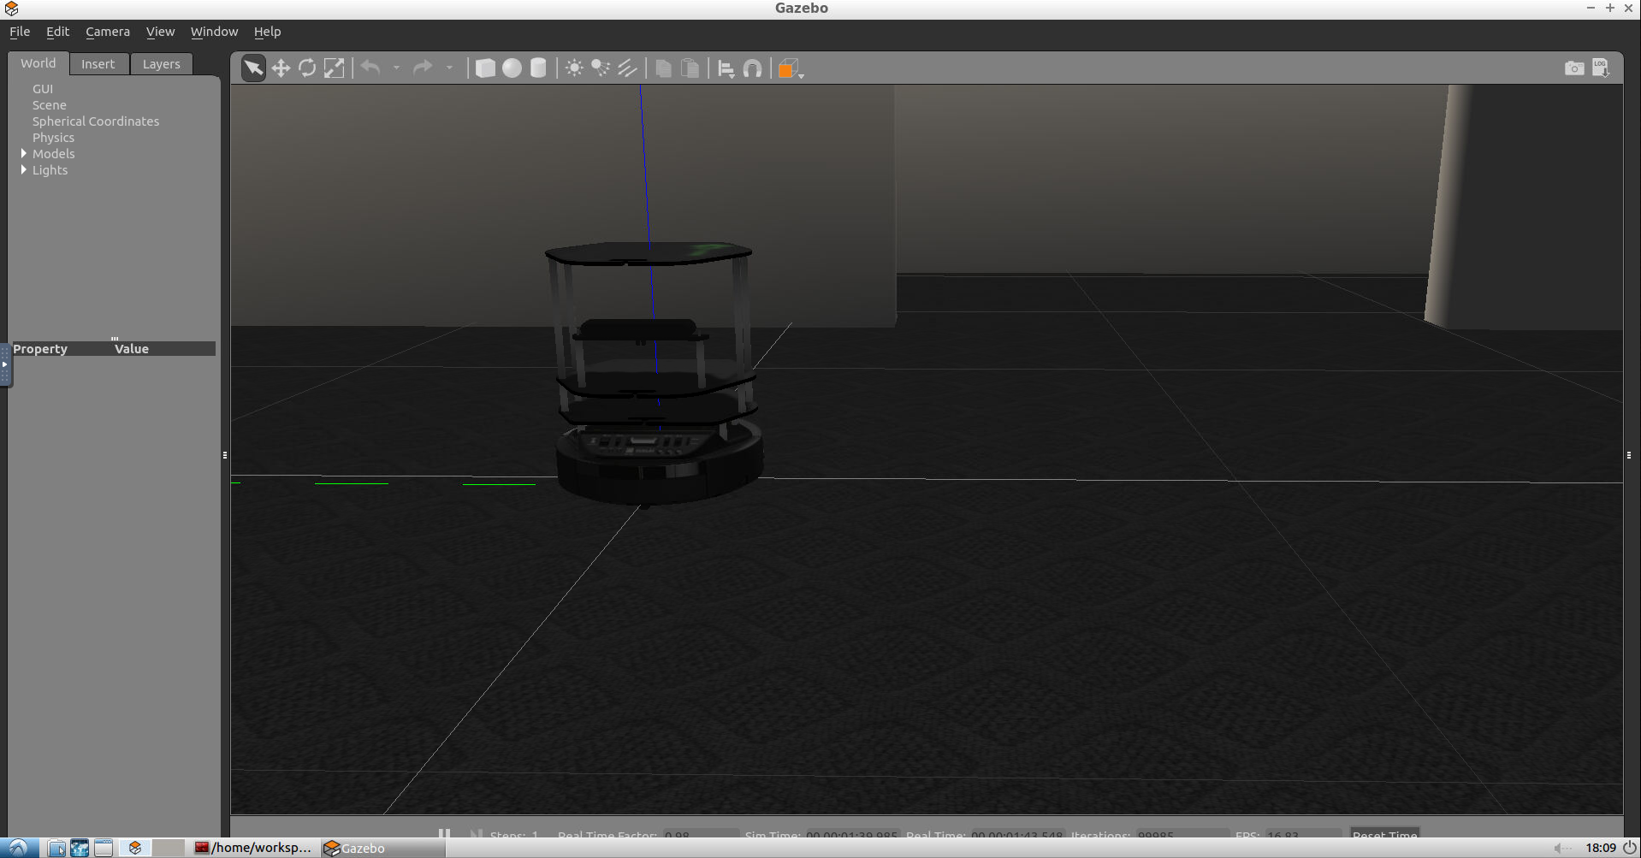1641x858 pixels.
Task: Open the Align tool dropdown
Action: 726,68
